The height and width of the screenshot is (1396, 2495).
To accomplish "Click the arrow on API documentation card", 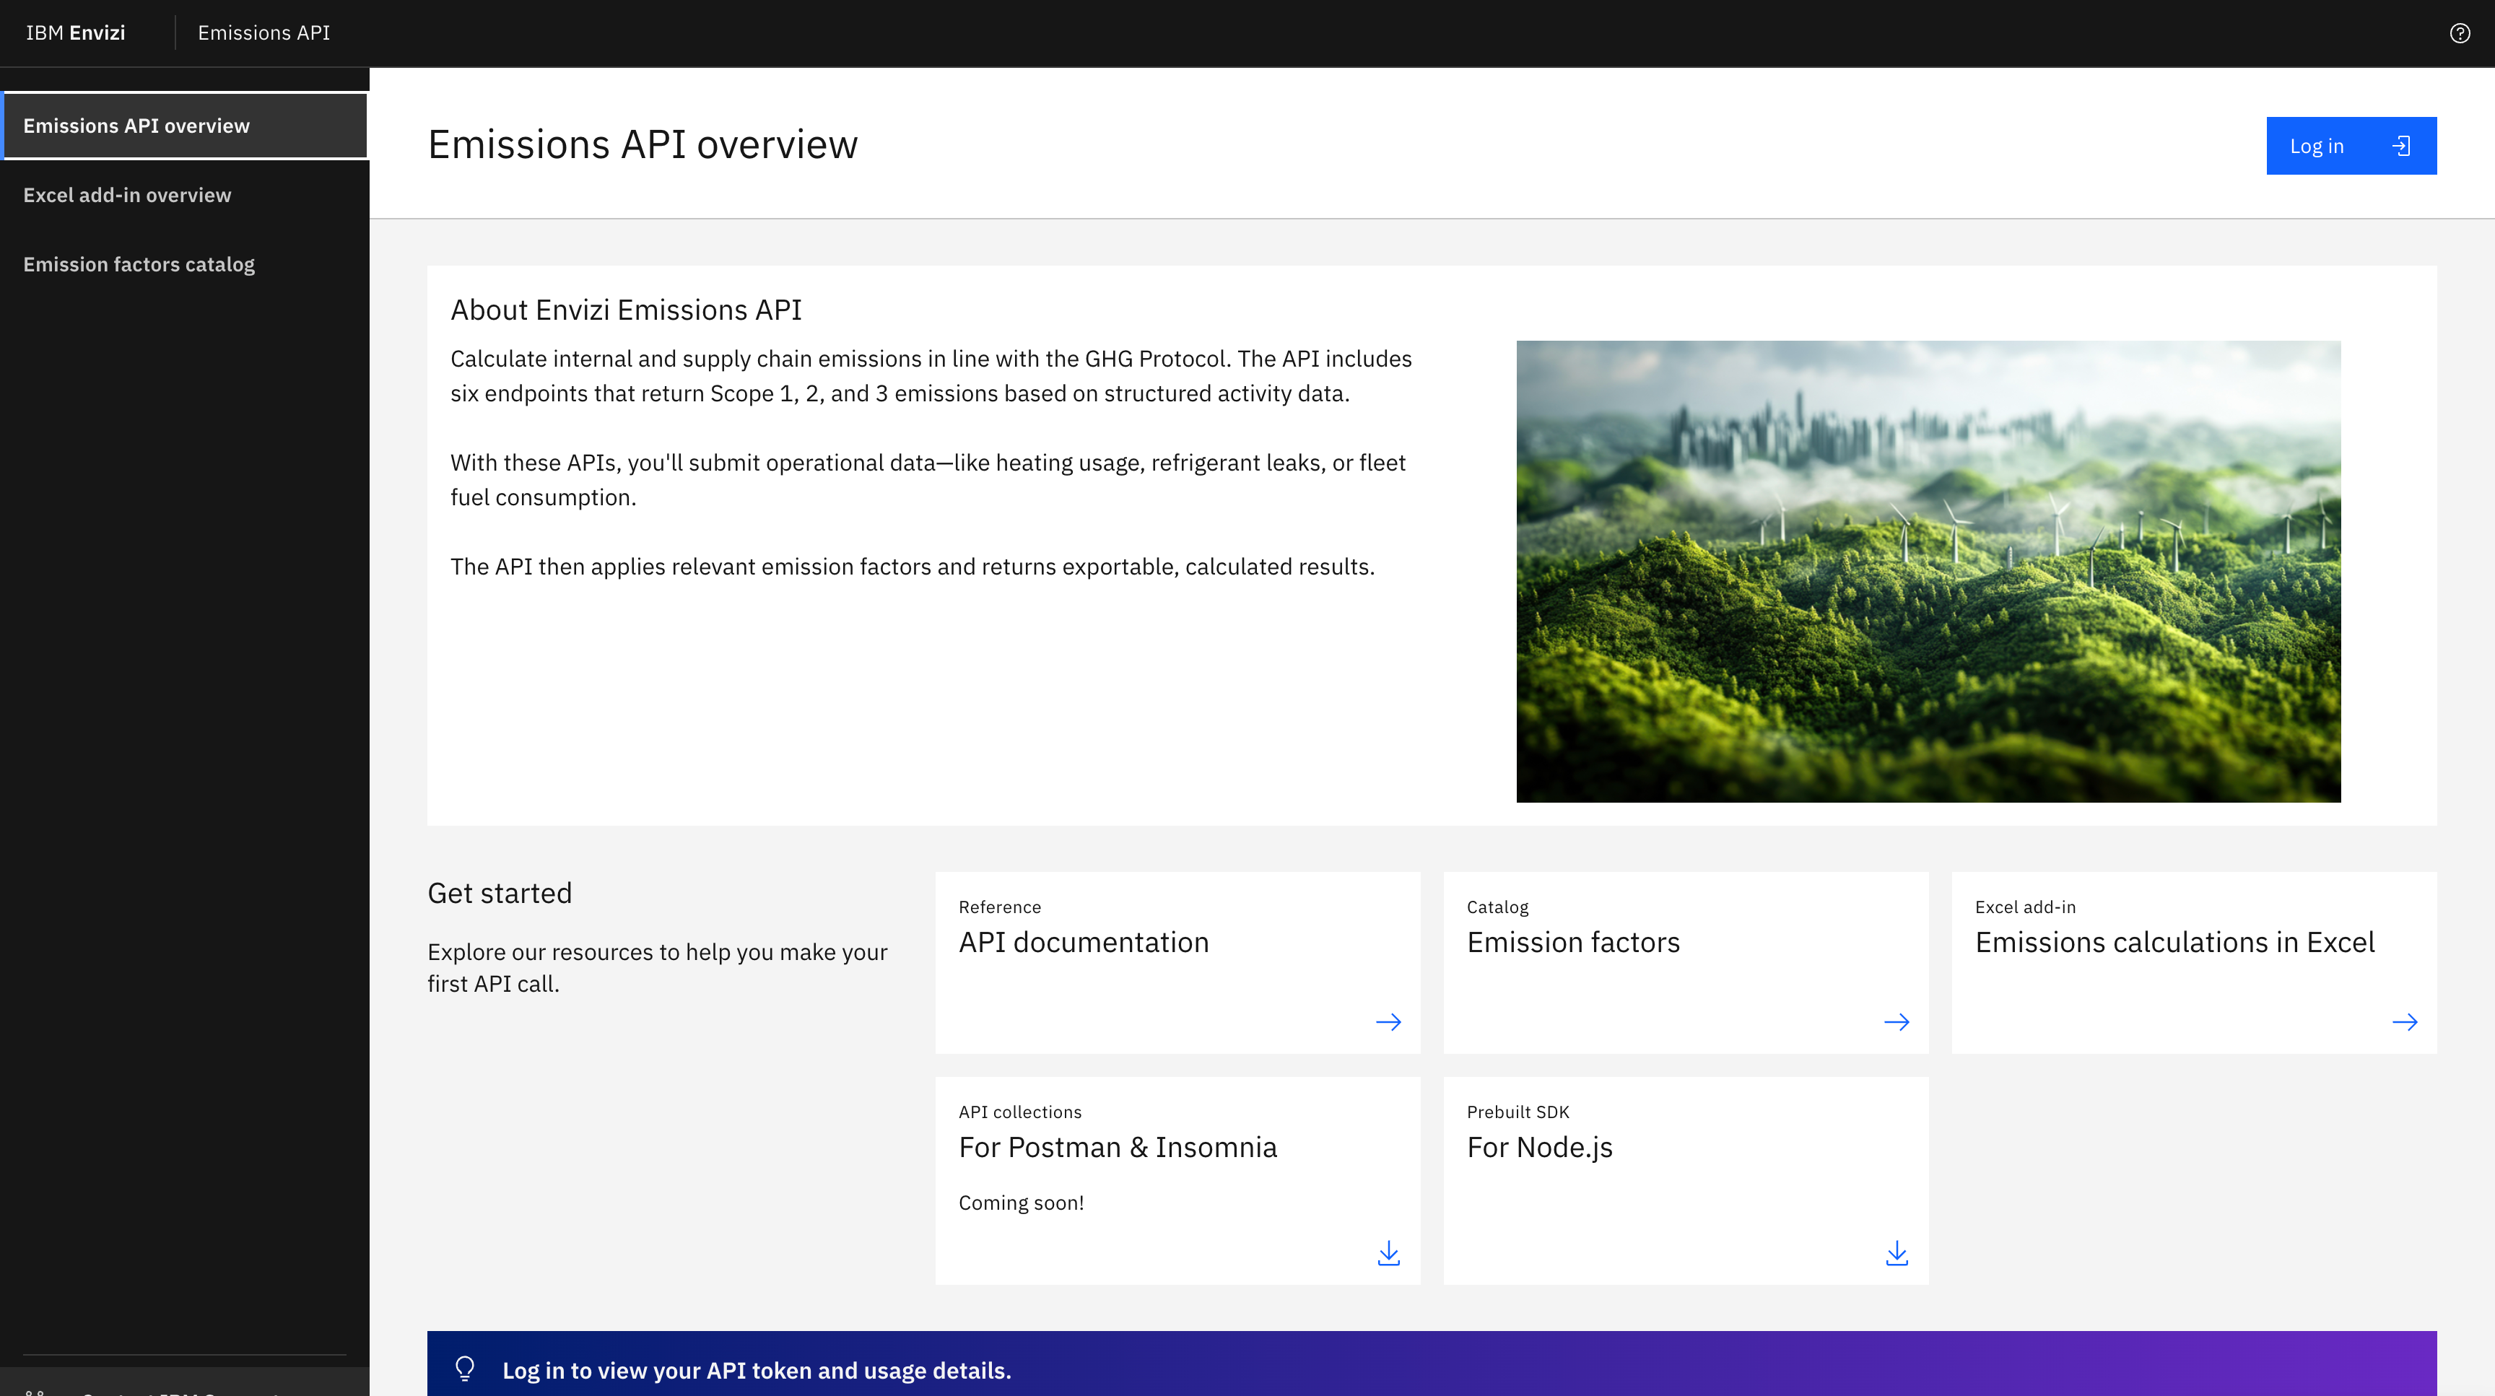I will [x=1388, y=1022].
